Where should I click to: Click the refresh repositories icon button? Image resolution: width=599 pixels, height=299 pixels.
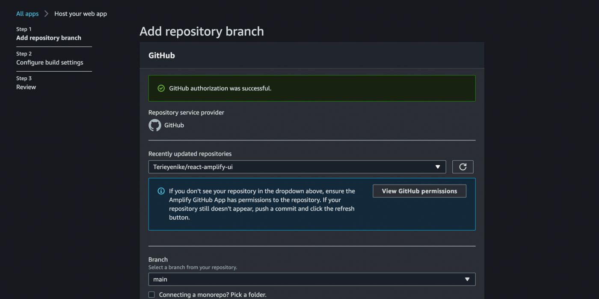coord(463,167)
